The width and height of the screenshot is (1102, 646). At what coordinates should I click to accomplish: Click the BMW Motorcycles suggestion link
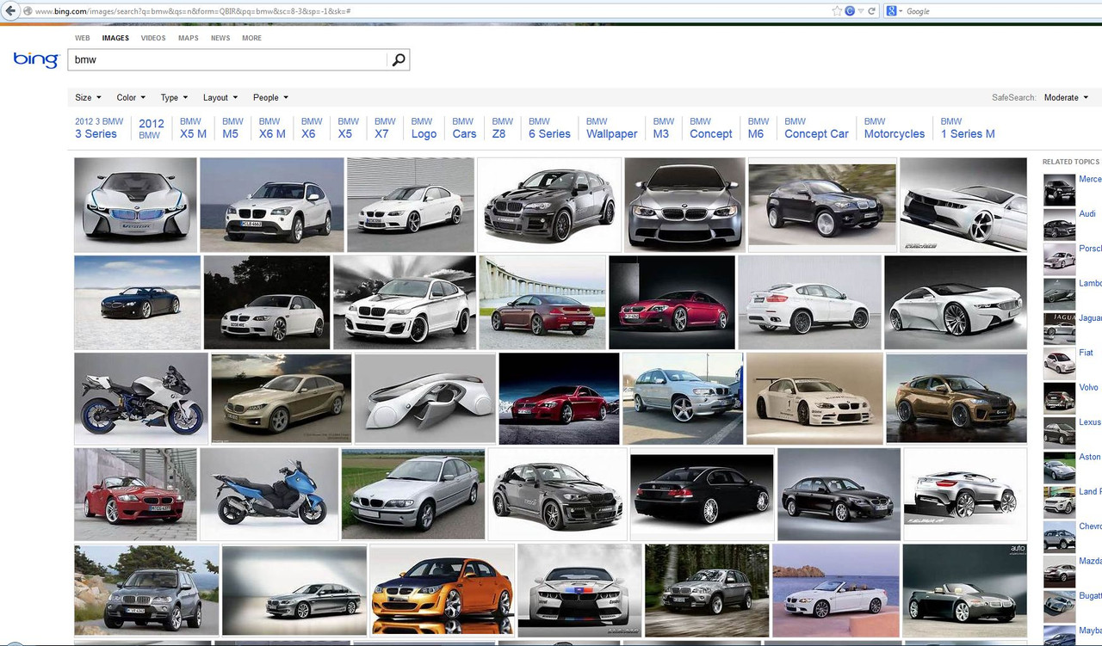pos(894,128)
